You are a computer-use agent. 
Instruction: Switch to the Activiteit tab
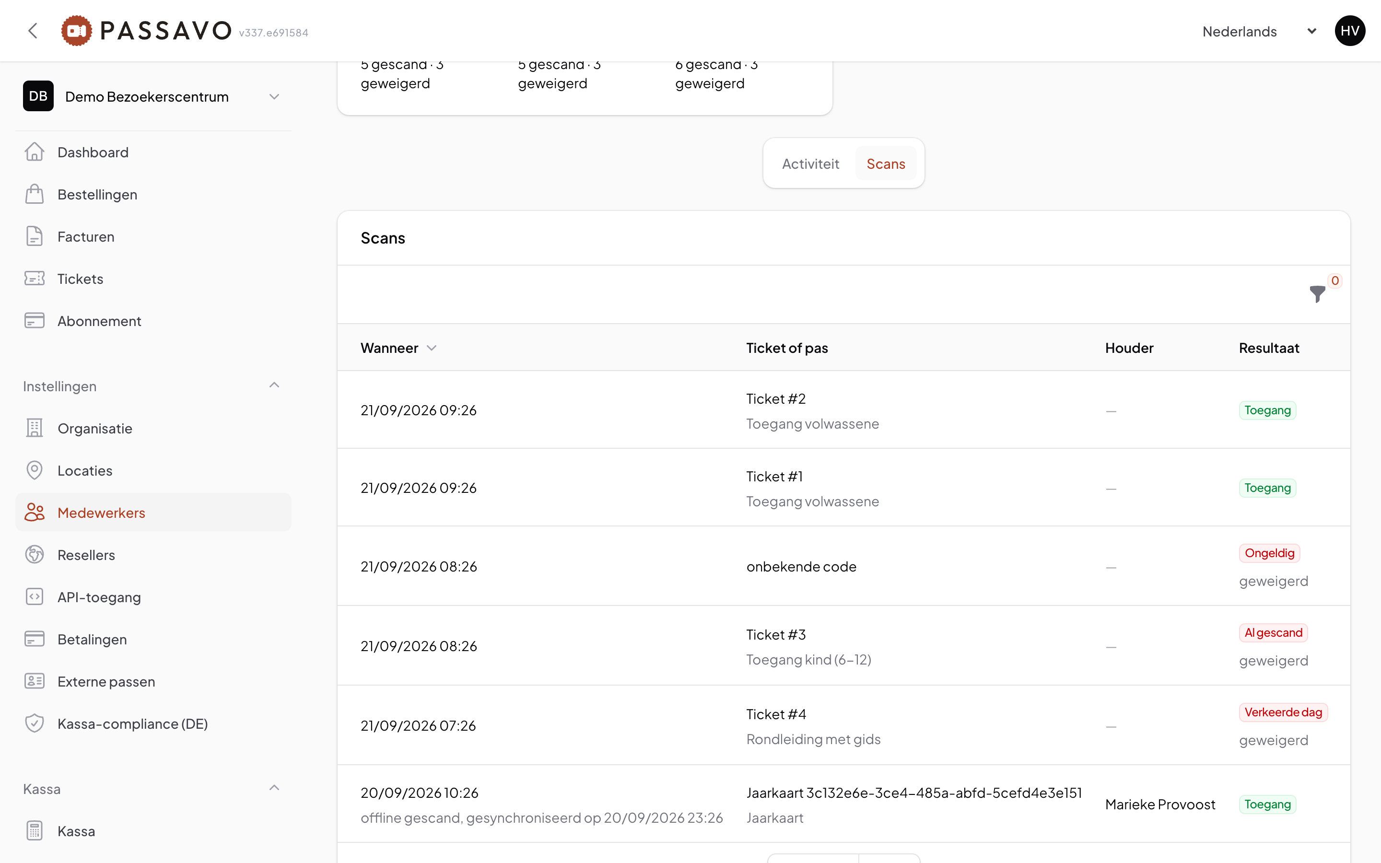coord(810,164)
